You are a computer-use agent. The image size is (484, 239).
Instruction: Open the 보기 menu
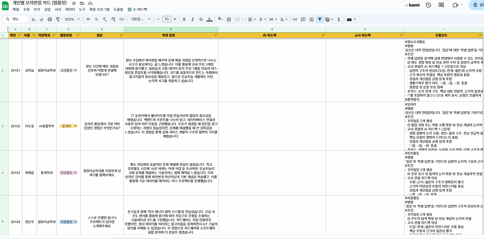tap(37, 9)
